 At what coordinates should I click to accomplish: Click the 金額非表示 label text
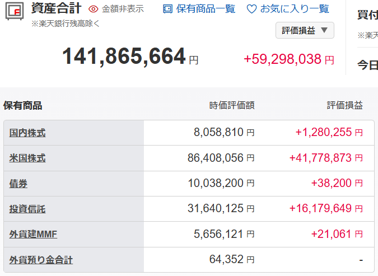pyautogui.click(x=123, y=9)
